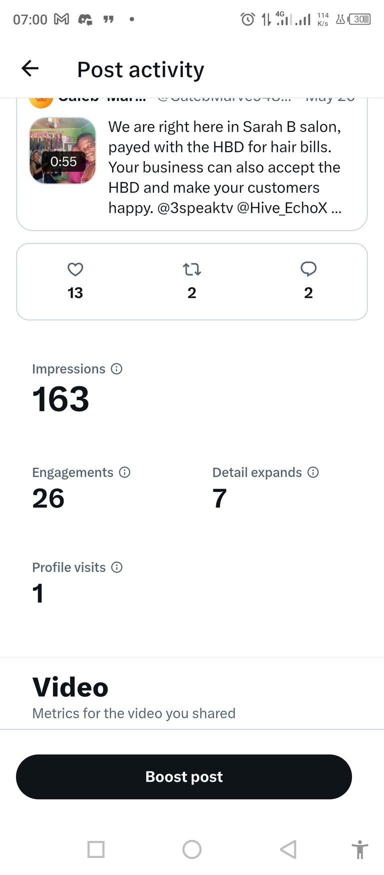Tap the Android home circle button
The image size is (384, 875).
192,849
